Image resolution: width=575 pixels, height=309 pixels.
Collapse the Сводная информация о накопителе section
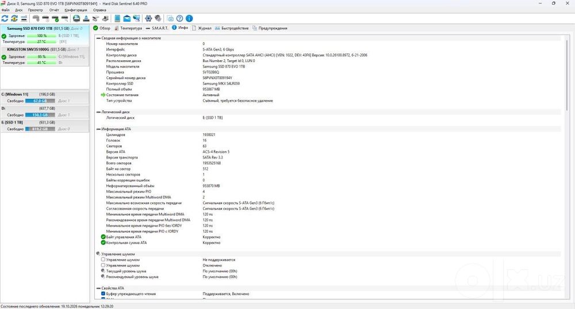point(98,38)
